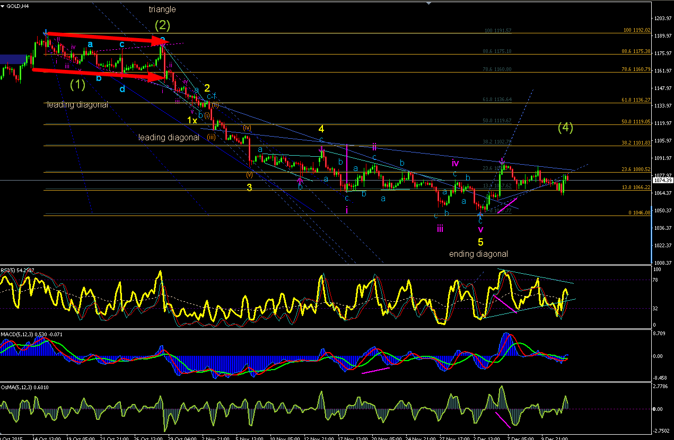Select orange Fibonacci label 78.6 1160.79
This screenshot has height=440, width=674.
coord(636,69)
